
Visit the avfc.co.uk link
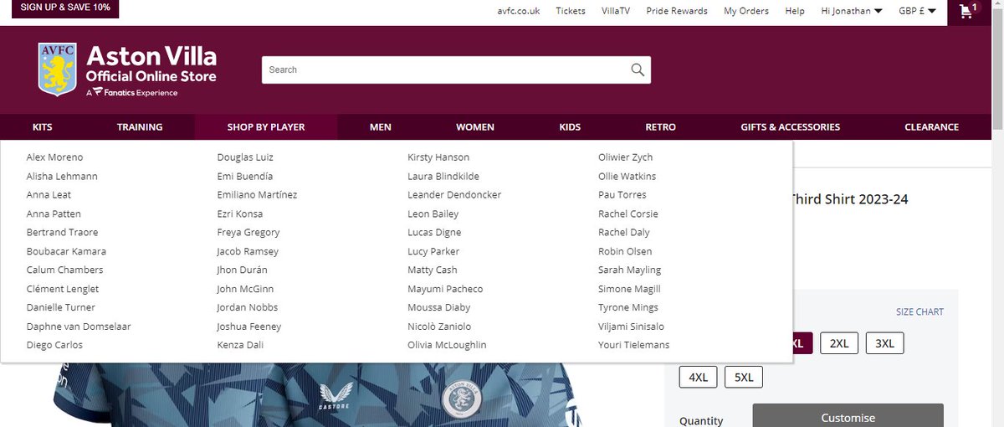pyautogui.click(x=519, y=11)
